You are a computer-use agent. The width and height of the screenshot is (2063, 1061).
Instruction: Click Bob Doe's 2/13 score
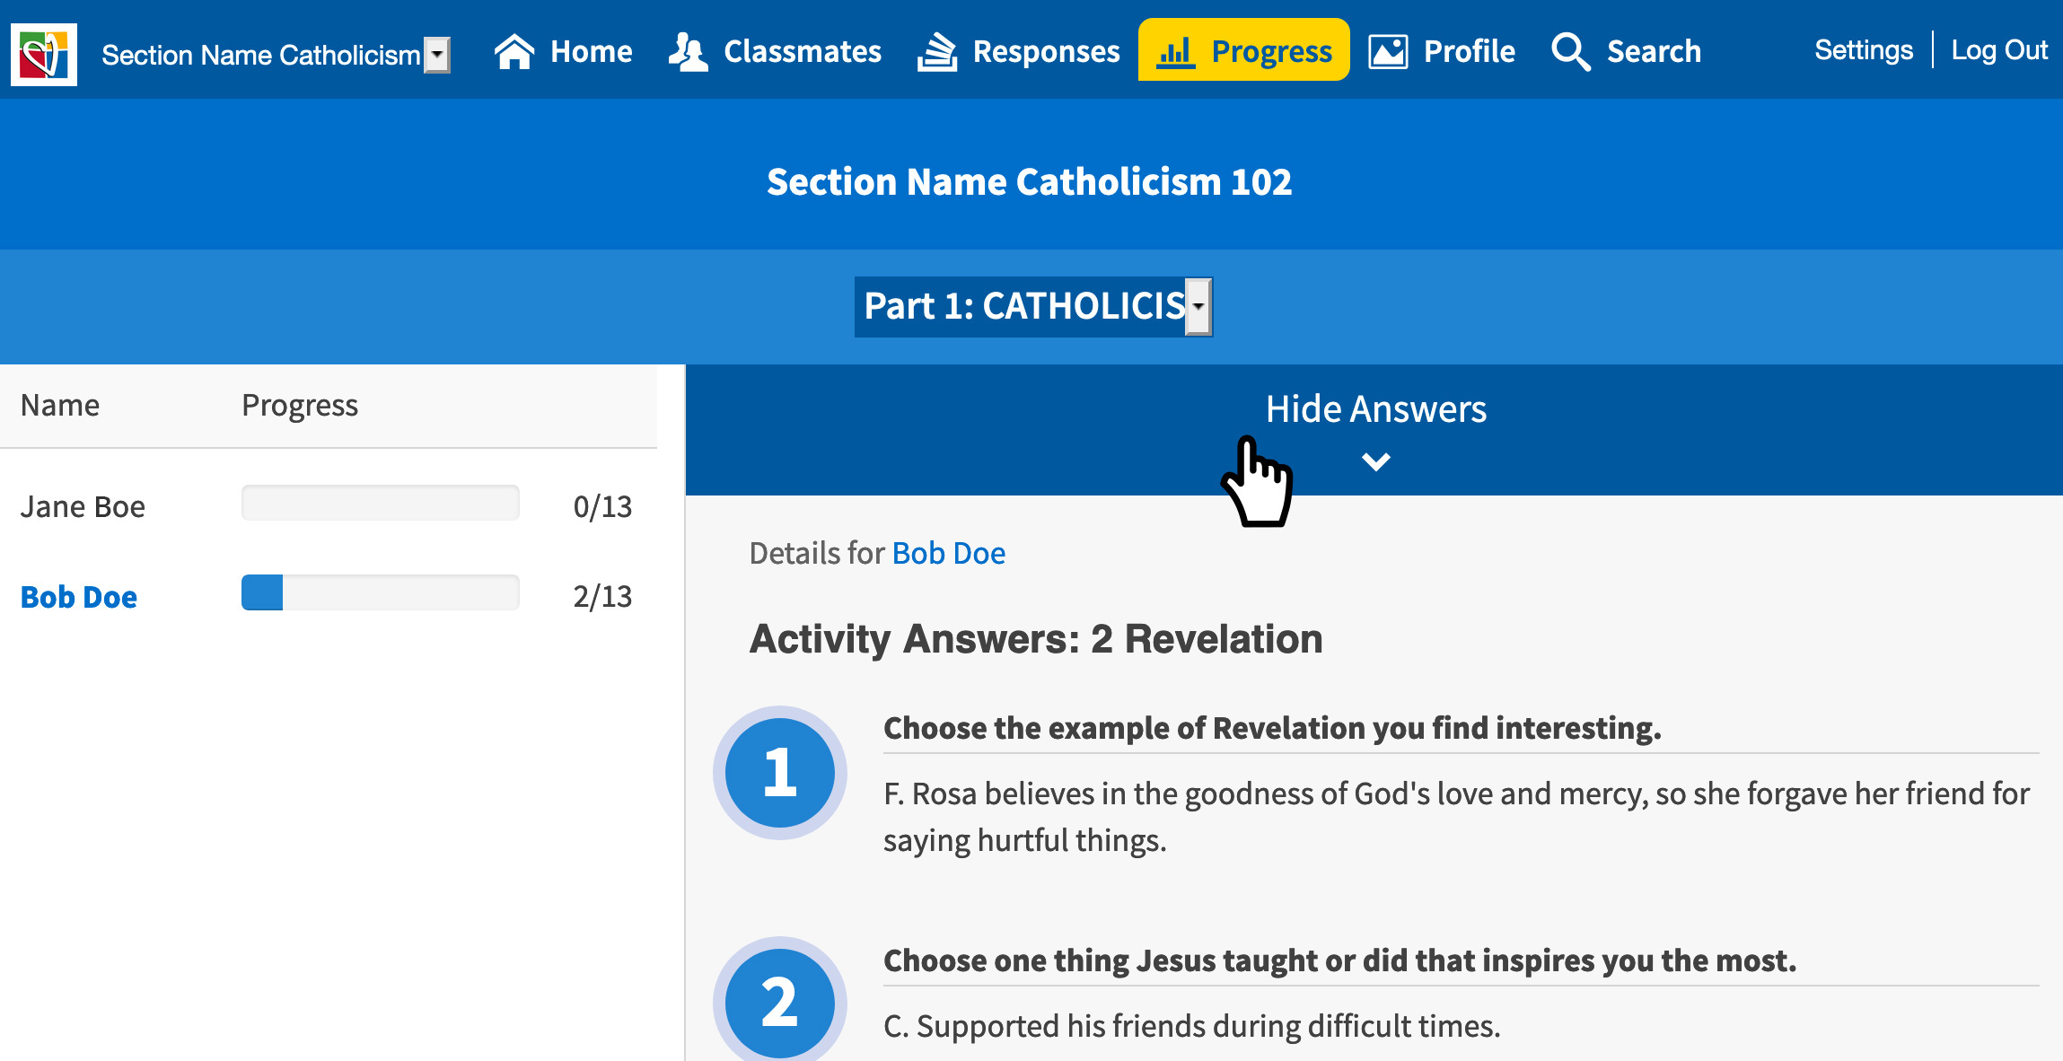pyautogui.click(x=602, y=597)
